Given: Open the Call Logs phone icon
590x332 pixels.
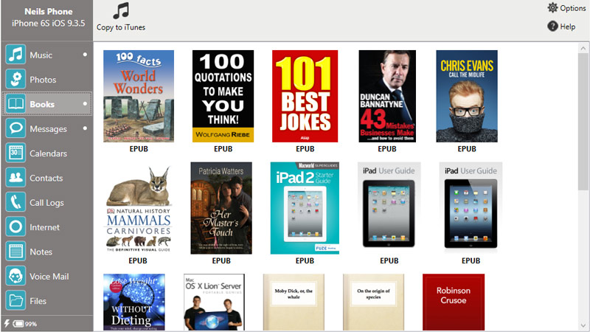Looking at the screenshot, I should pos(15,202).
